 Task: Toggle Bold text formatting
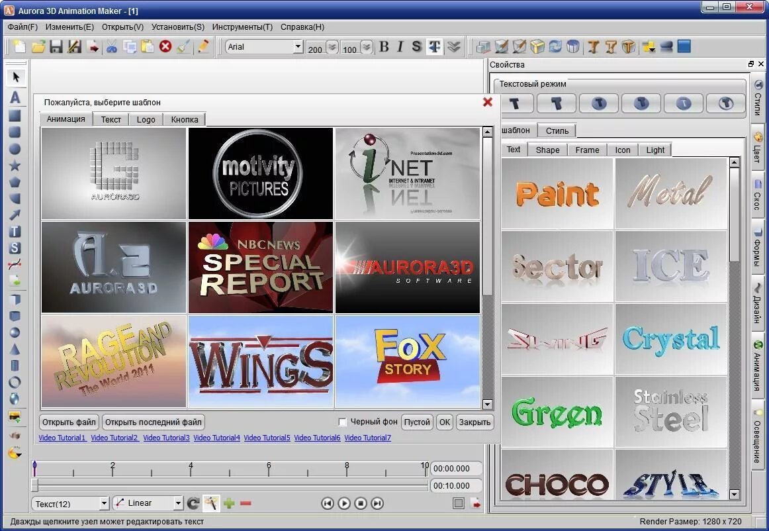(384, 46)
